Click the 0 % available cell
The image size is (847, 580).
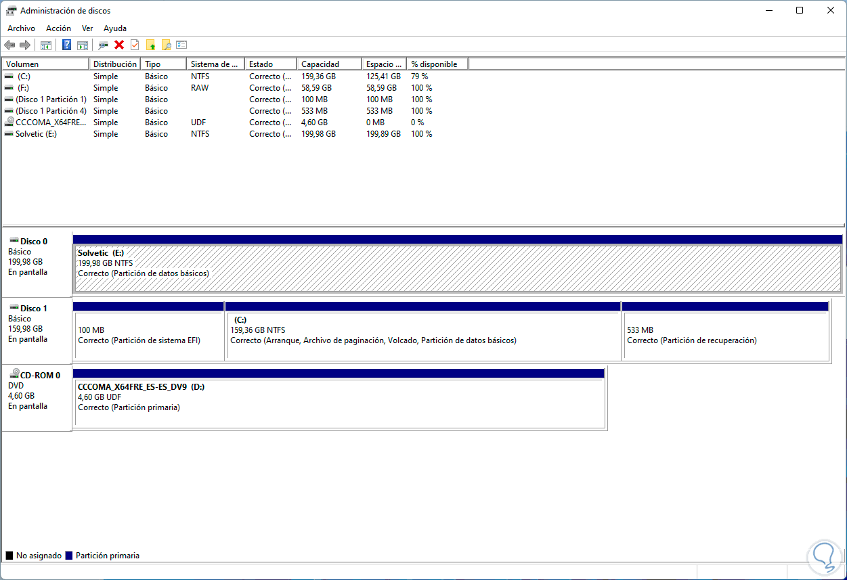pos(418,122)
